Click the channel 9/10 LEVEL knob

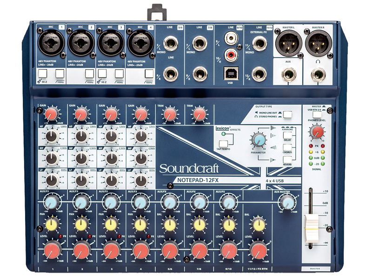[229, 250]
